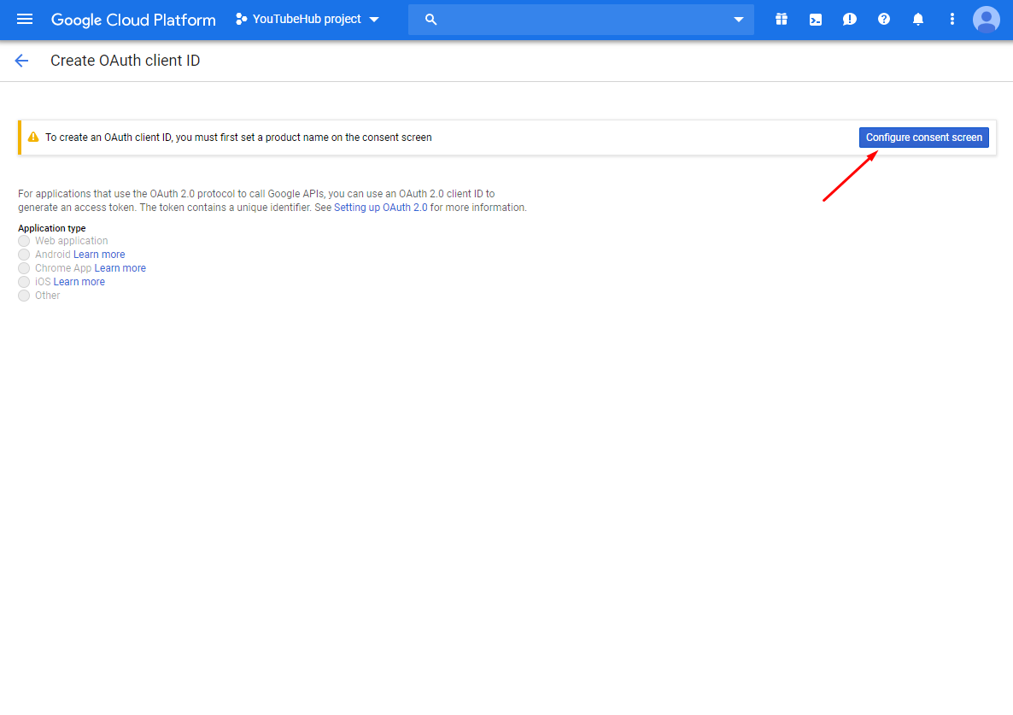Open the YouTubeHub project switcher

[307, 19]
